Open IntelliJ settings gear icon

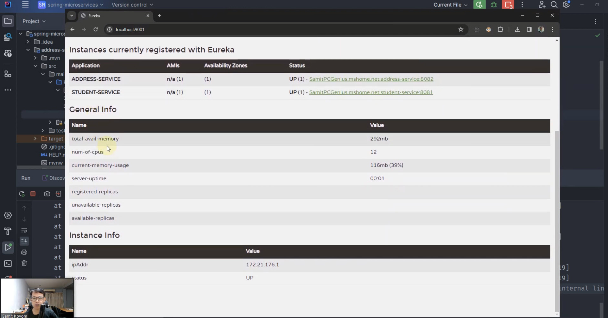click(567, 5)
